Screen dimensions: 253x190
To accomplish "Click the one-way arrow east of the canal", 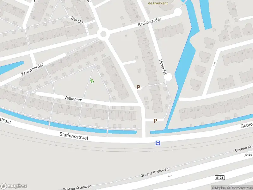I will coord(214,64).
